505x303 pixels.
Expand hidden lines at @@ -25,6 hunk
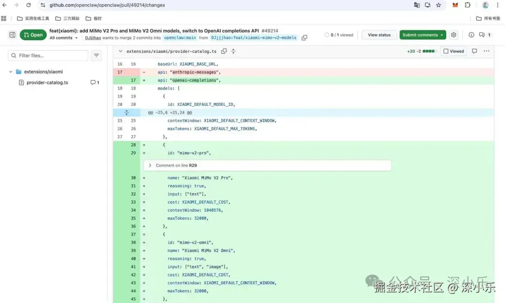point(127,112)
